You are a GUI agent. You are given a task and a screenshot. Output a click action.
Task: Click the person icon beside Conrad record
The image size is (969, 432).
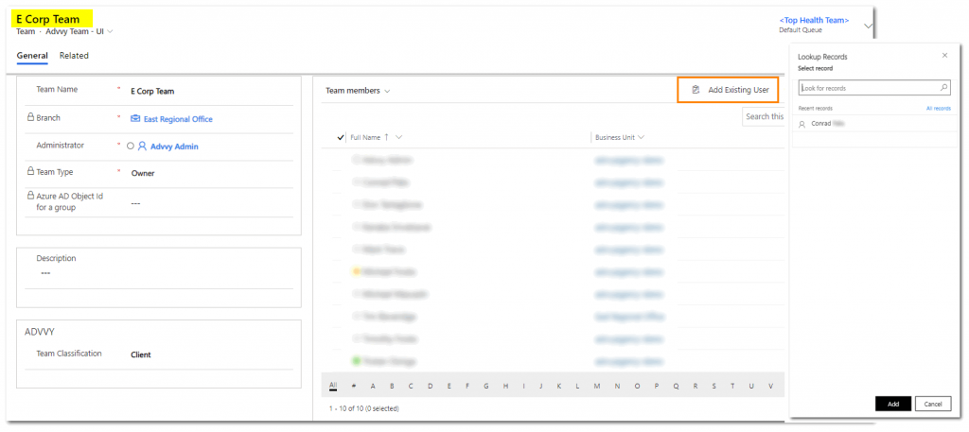pos(802,124)
